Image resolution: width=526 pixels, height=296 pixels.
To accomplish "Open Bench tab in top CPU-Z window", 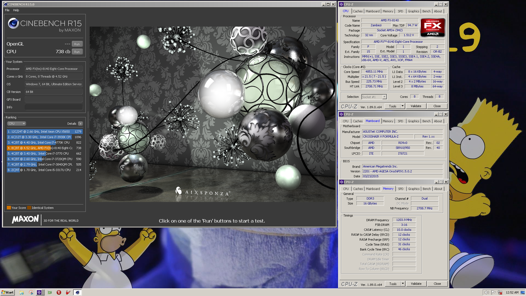I will click(x=426, y=11).
